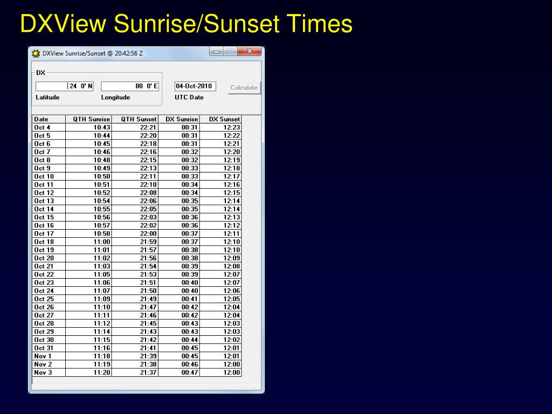This screenshot has height=414, width=552.
Task: Select the Oct 4 date cell
Action: click(x=49, y=127)
